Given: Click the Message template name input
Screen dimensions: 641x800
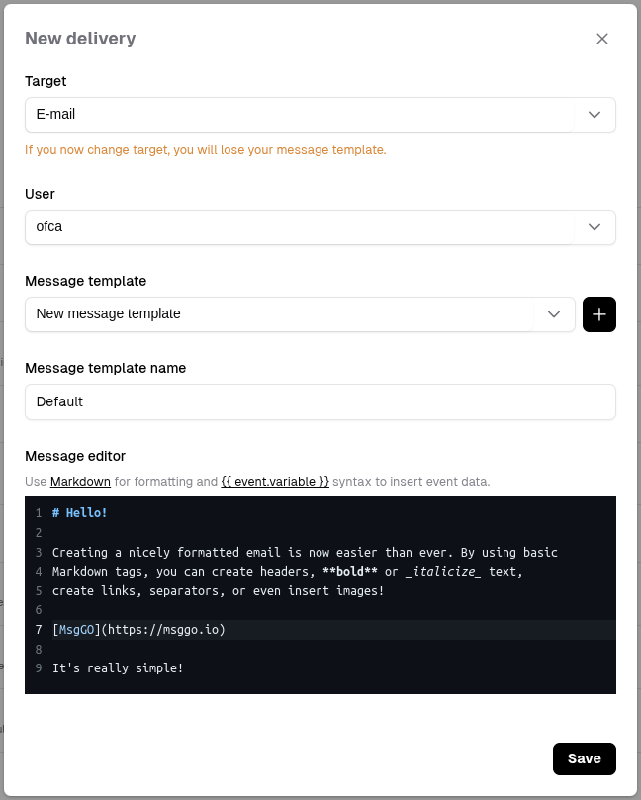Looking at the screenshot, I should [x=320, y=401].
